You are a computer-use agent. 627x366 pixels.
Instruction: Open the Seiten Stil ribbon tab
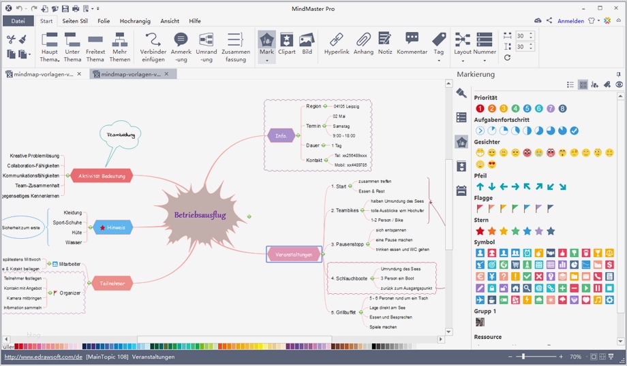[75, 21]
